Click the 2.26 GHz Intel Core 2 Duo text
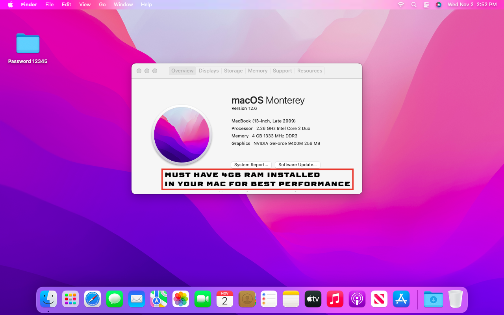This screenshot has width=504, height=315. coord(283,128)
